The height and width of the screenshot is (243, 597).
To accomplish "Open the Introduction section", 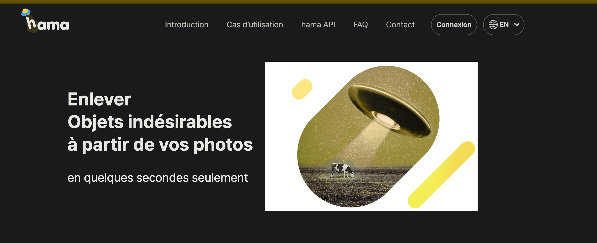I will coord(187,25).
